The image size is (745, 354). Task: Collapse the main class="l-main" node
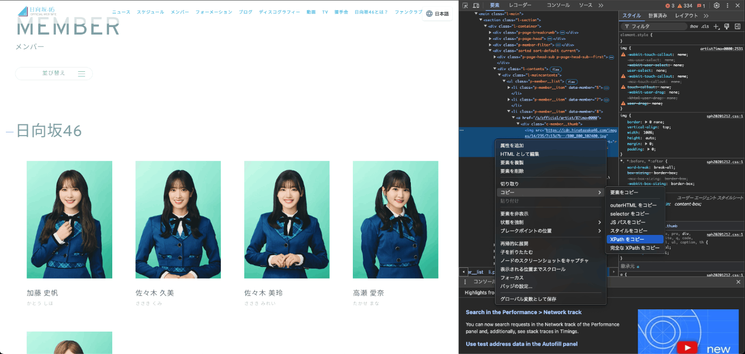[476, 14]
